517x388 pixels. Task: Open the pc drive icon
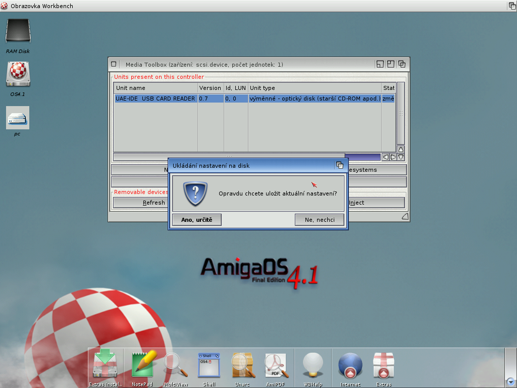pyautogui.click(x=18, y=118)
